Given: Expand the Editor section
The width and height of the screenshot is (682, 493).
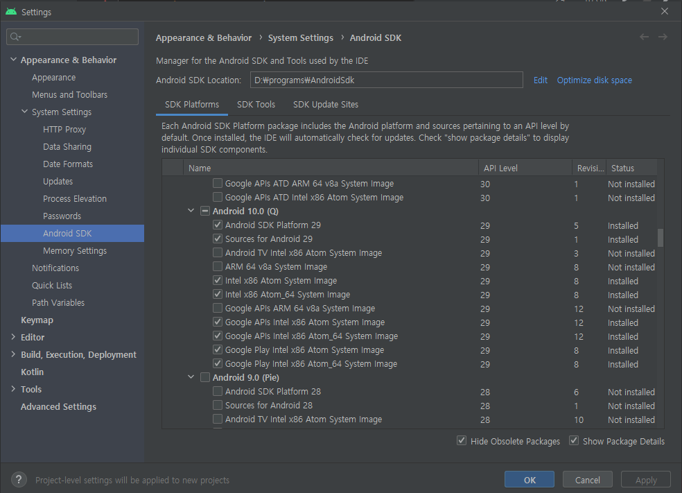Looking at the screenshot, I should pos(13,337).
